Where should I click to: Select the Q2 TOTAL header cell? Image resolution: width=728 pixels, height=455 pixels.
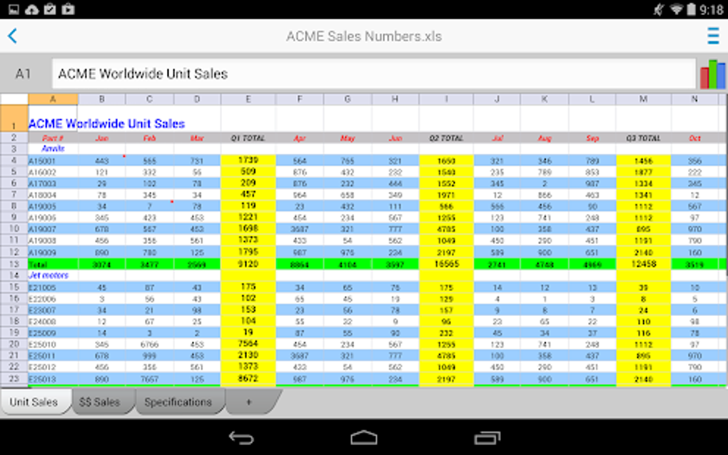pyautogui.click(x=446, y=138)
